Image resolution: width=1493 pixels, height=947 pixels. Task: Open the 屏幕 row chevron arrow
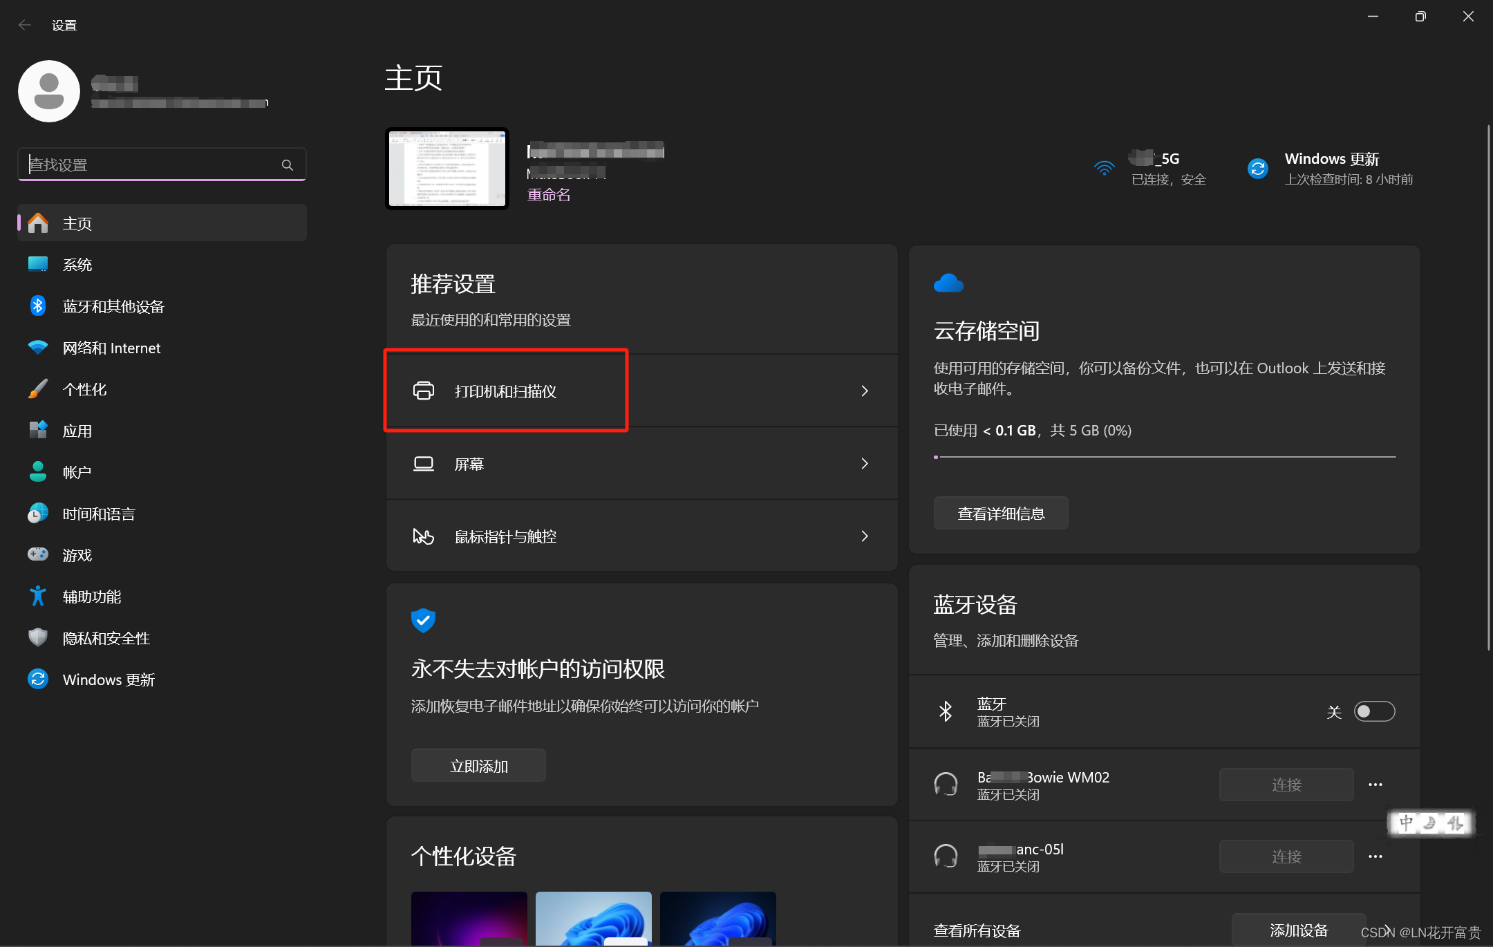[x=865, y=464]
